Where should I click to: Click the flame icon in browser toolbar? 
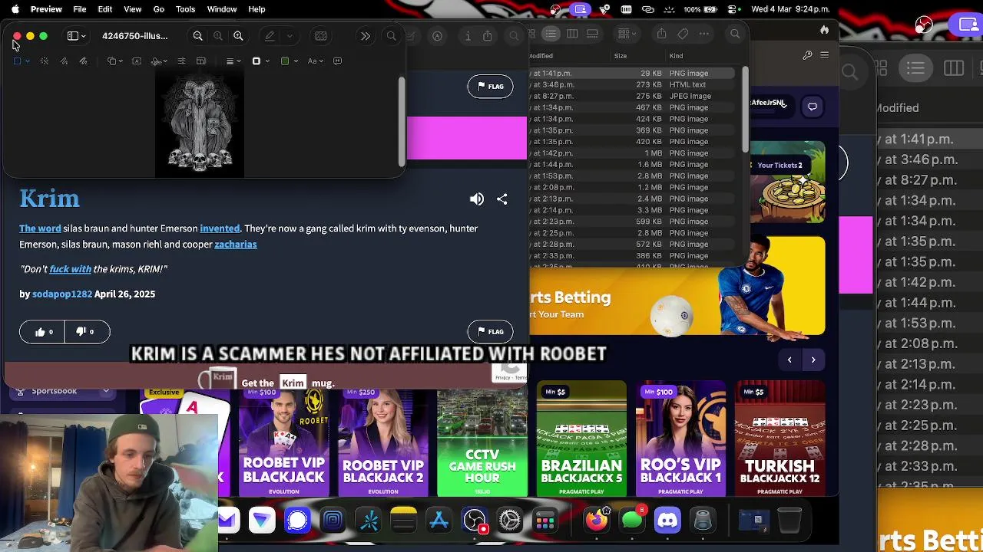[x=824, y=30]
